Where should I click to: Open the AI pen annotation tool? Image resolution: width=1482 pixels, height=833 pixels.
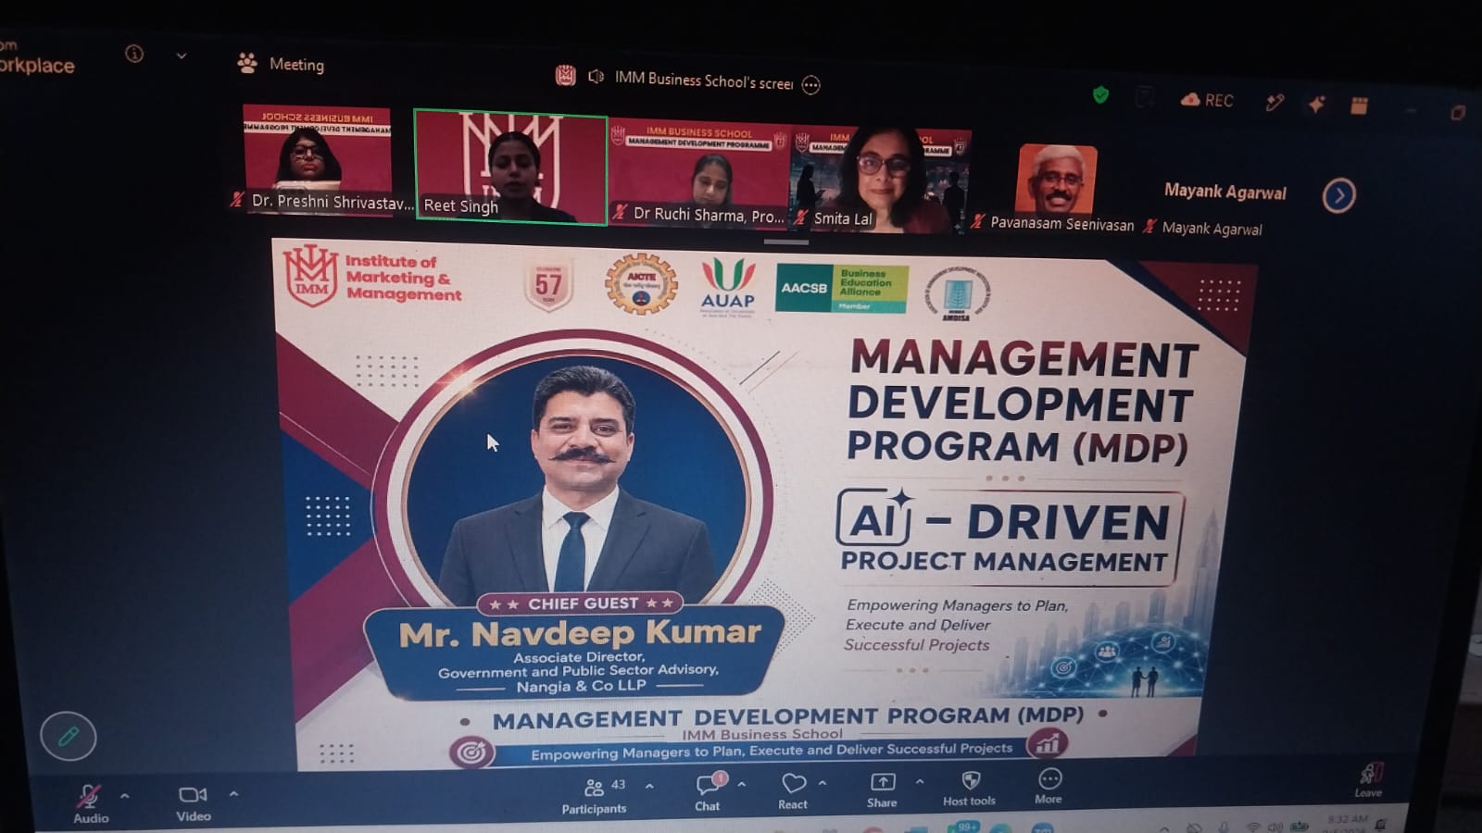click(1275, 103)
